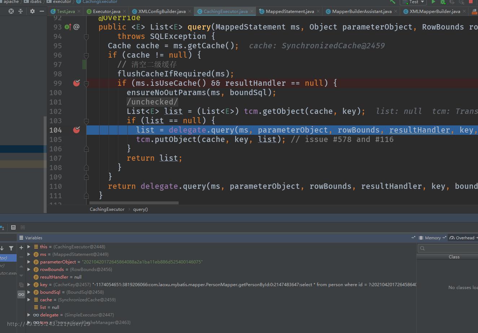Screen dimensions: 478x333
Task: Click the hide panel arrow beside Memory
Action: click(x=444, y=237)
